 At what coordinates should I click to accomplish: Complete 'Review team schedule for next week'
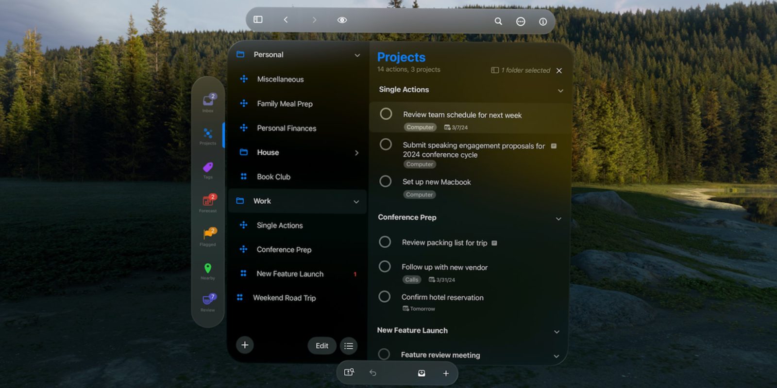click(x=386, y=114)
